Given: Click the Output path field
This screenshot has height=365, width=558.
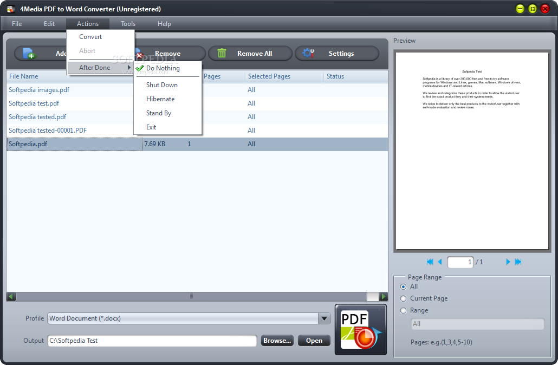Looking at the screenshot, I should [152, 341].
